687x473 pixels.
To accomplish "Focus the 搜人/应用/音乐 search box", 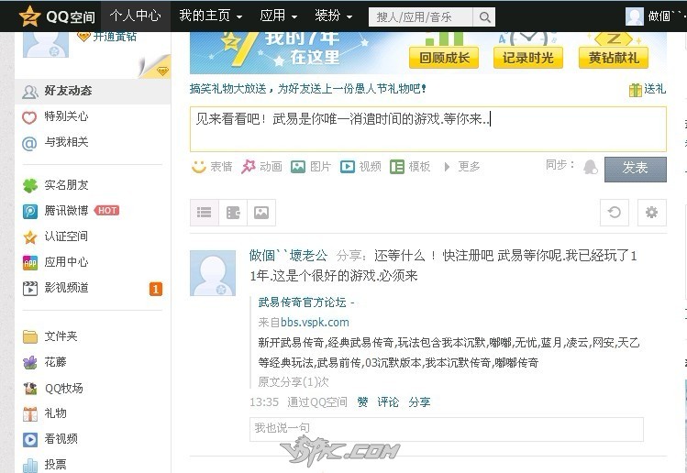I will point(421,17).
